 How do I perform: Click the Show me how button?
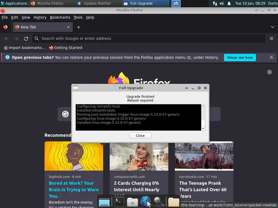point(240,57)
